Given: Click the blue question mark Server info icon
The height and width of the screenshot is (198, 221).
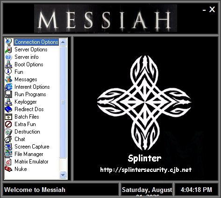Looking at the screenshot, I should [x=8, y=57].
